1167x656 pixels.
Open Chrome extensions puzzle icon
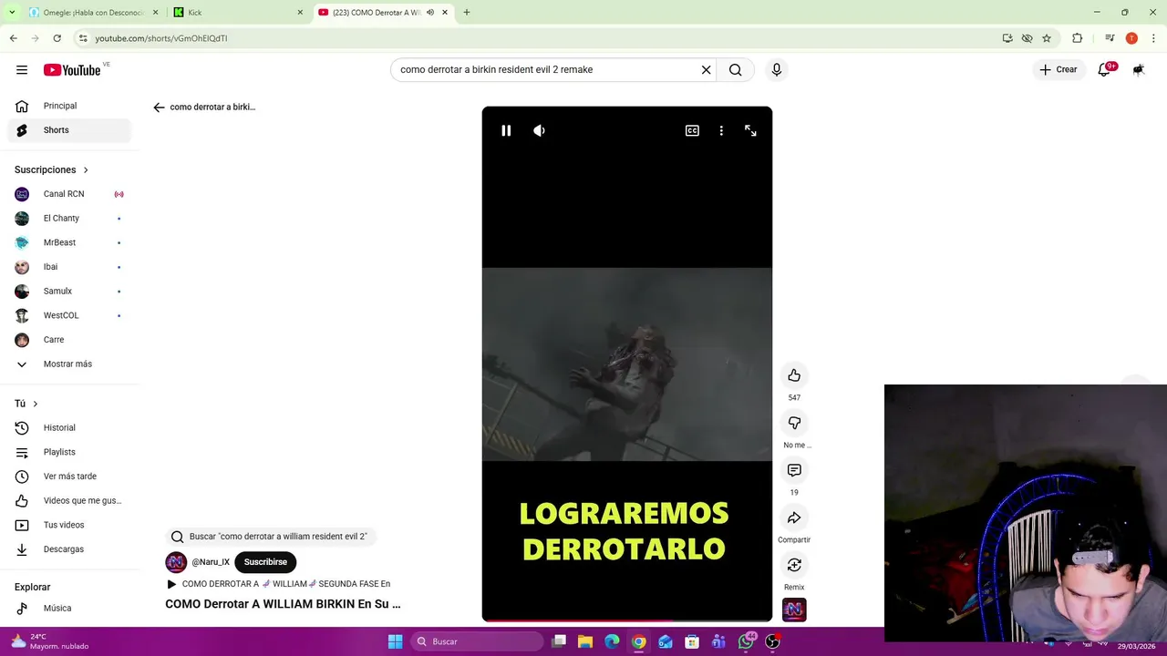(1078, 38)
